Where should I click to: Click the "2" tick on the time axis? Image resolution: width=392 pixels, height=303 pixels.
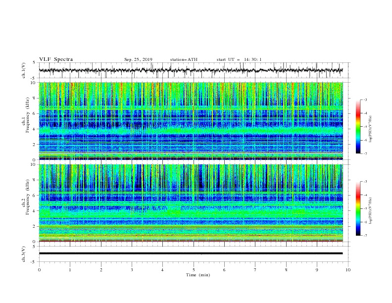click(101, 270)
